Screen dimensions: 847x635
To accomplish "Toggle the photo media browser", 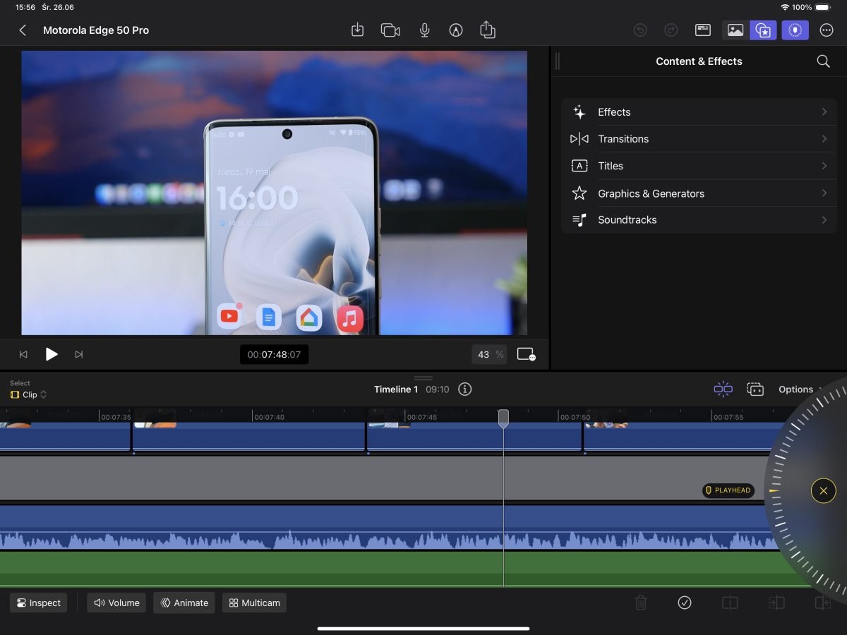I will click(x=735, y=30).
